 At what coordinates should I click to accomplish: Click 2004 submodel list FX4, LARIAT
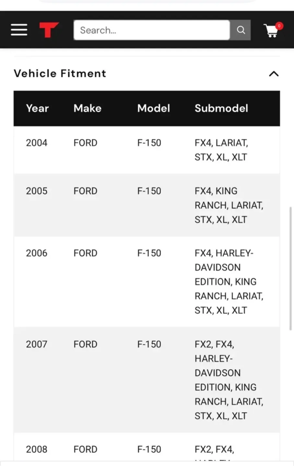221,143
